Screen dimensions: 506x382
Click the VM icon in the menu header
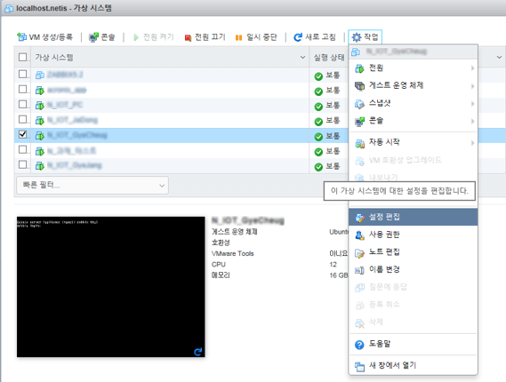click(356, 52)
